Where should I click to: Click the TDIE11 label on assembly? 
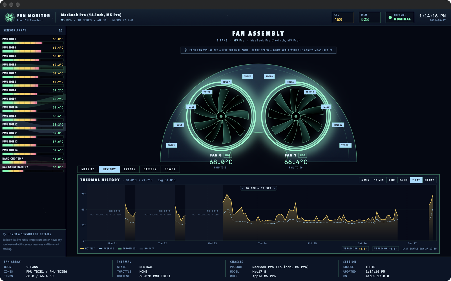pos(345,145)
